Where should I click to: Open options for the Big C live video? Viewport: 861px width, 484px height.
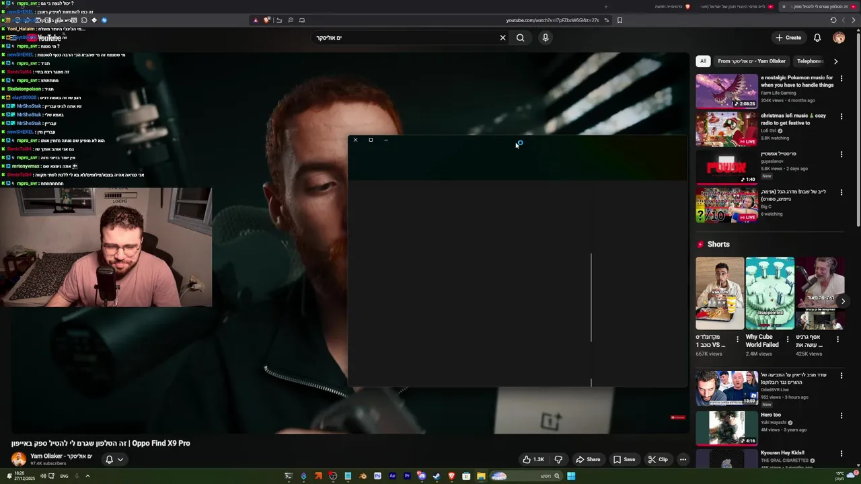[x=841, y=192]
